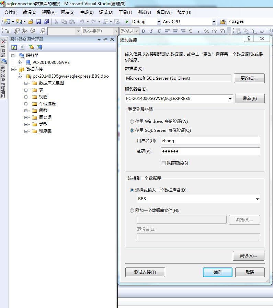Toggle Italic formatting icon

pyautogui.click(x=151, y=31)
